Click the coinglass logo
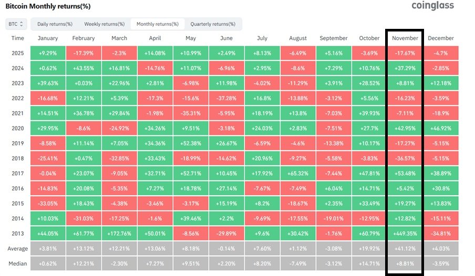This screenshot has height=276, width=475. (432, 6)
